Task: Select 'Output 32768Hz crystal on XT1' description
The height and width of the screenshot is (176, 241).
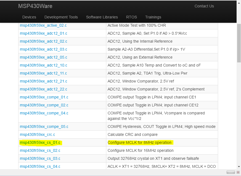Action: tap(153, 158)
